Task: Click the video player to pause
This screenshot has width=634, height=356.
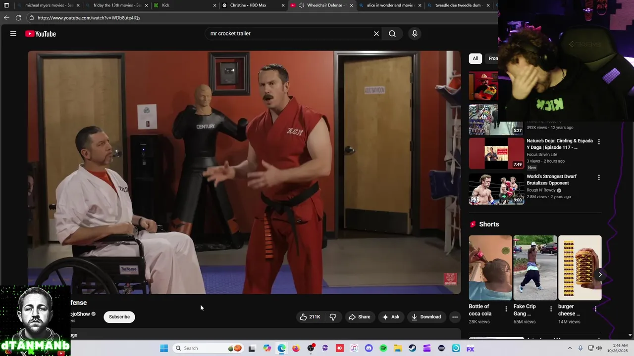Action: (244, 172)
